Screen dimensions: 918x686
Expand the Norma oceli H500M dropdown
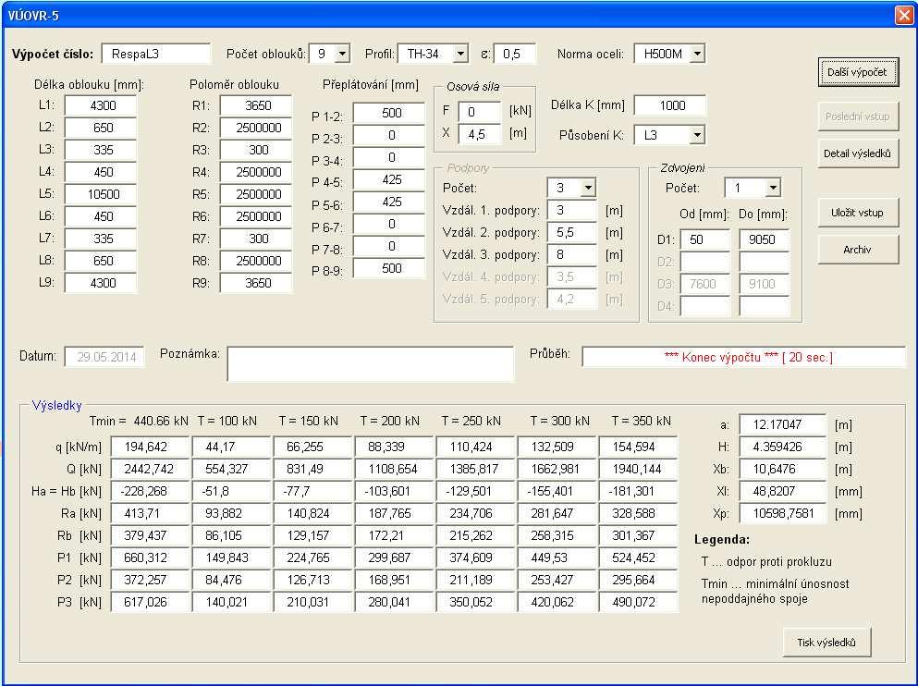tap(697, 54)
